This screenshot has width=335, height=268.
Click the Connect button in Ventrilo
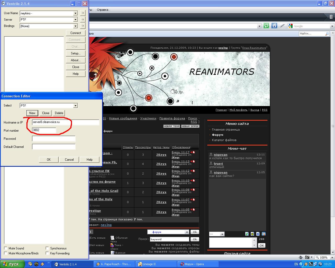point(76,33)
